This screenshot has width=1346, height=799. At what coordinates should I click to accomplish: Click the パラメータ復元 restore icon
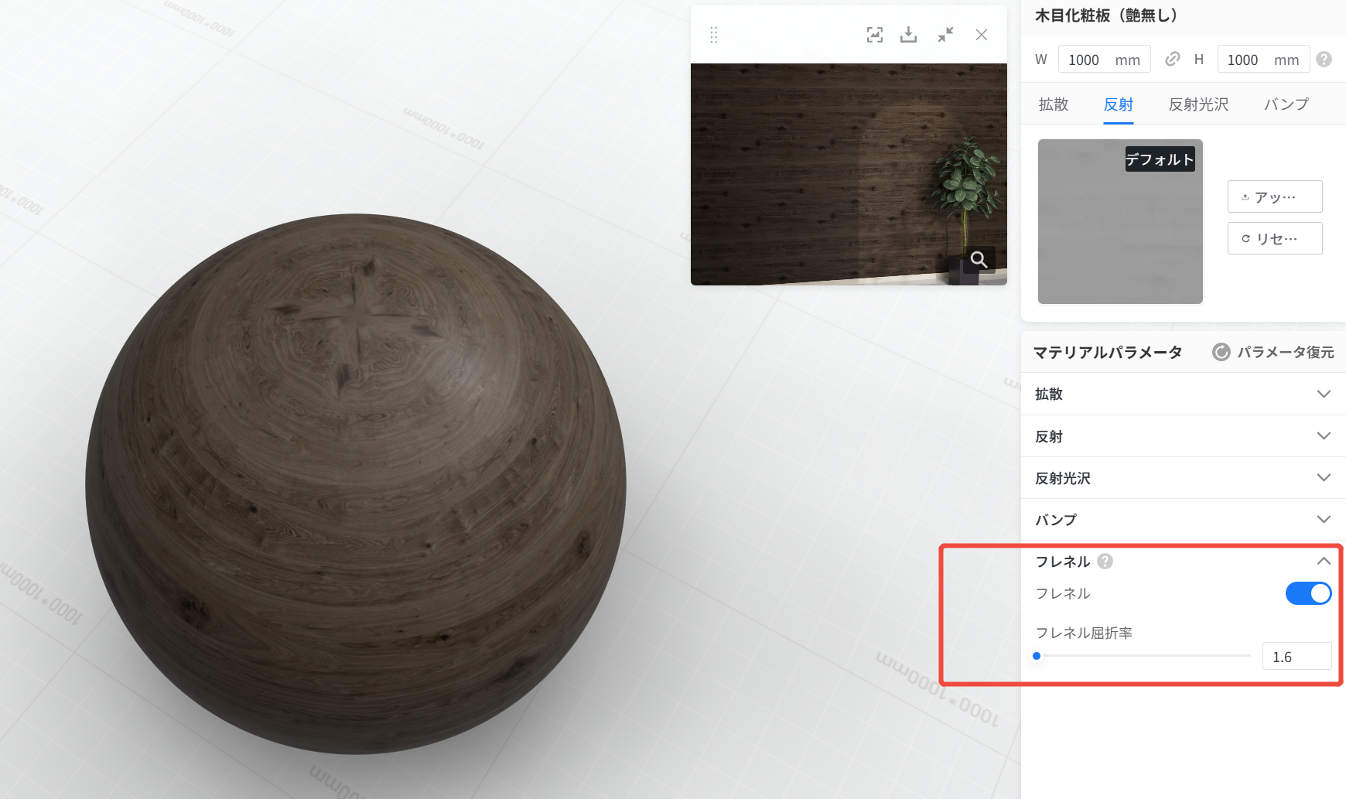click(x=1221, y=353)
